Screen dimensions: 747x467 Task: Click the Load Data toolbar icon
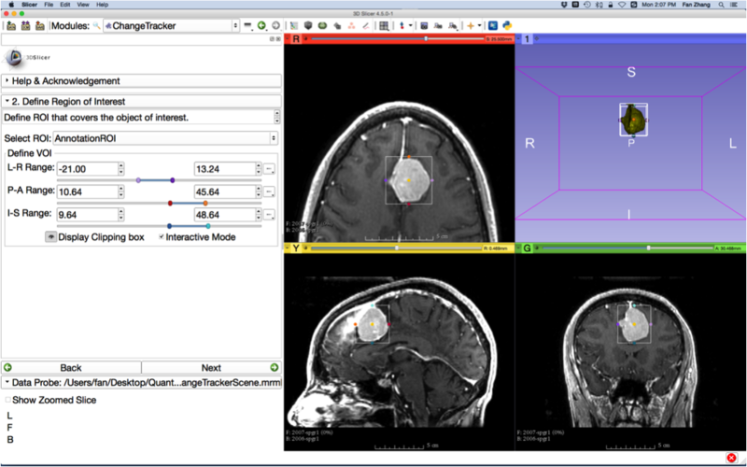point(11,25)
